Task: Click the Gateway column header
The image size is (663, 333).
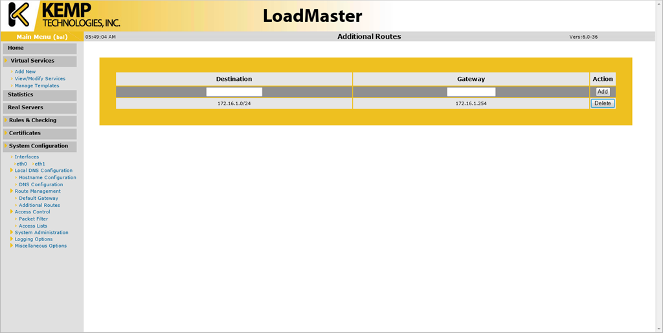Action: coord(471,79)
